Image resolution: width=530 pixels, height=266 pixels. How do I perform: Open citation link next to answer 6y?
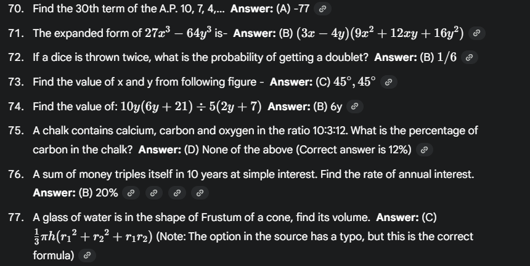click(x=354, y=107)
